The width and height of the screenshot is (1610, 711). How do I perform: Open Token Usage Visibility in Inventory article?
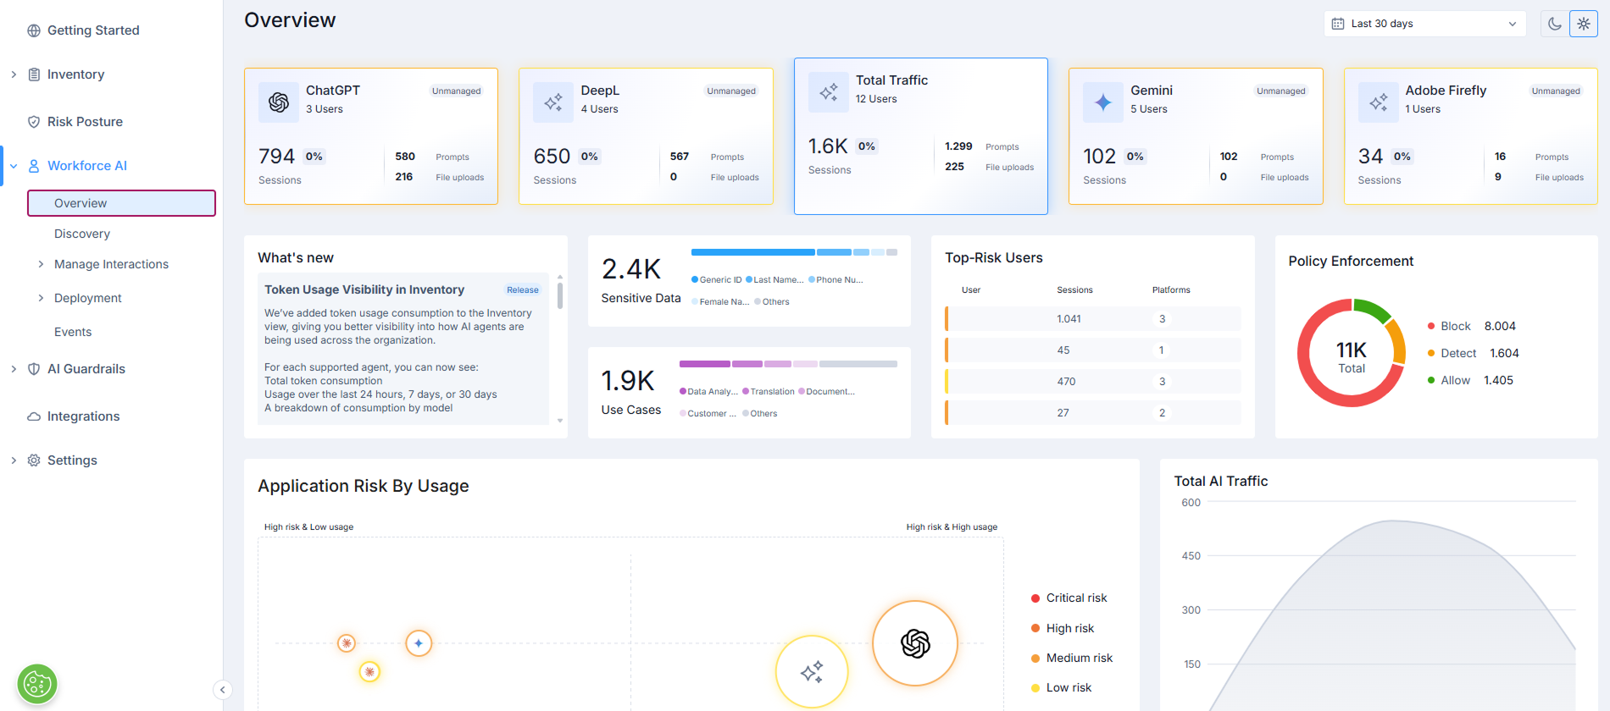(x=364, y=289)
